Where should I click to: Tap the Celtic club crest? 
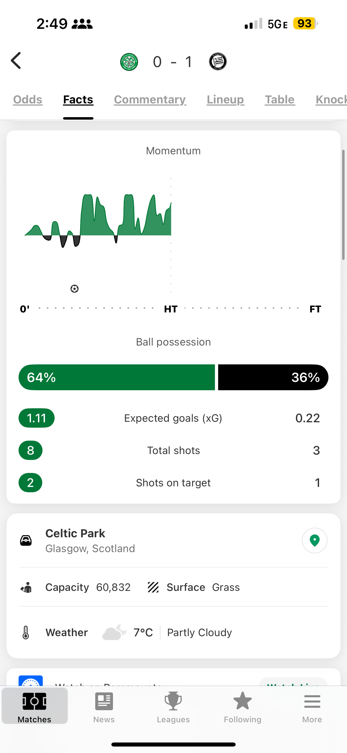click(129, 62)
